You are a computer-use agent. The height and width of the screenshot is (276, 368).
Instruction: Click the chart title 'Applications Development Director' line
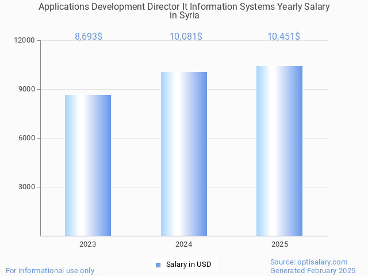click(x=184, y=7)
